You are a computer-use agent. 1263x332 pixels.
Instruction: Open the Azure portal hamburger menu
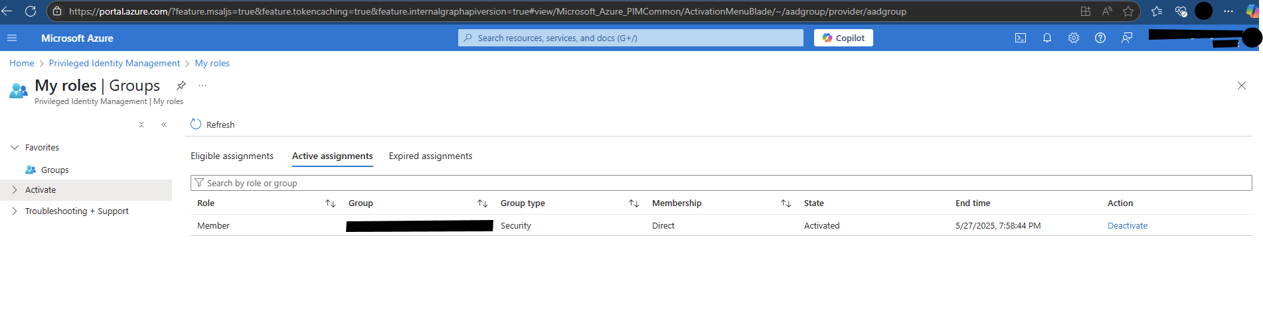[12, 38]
